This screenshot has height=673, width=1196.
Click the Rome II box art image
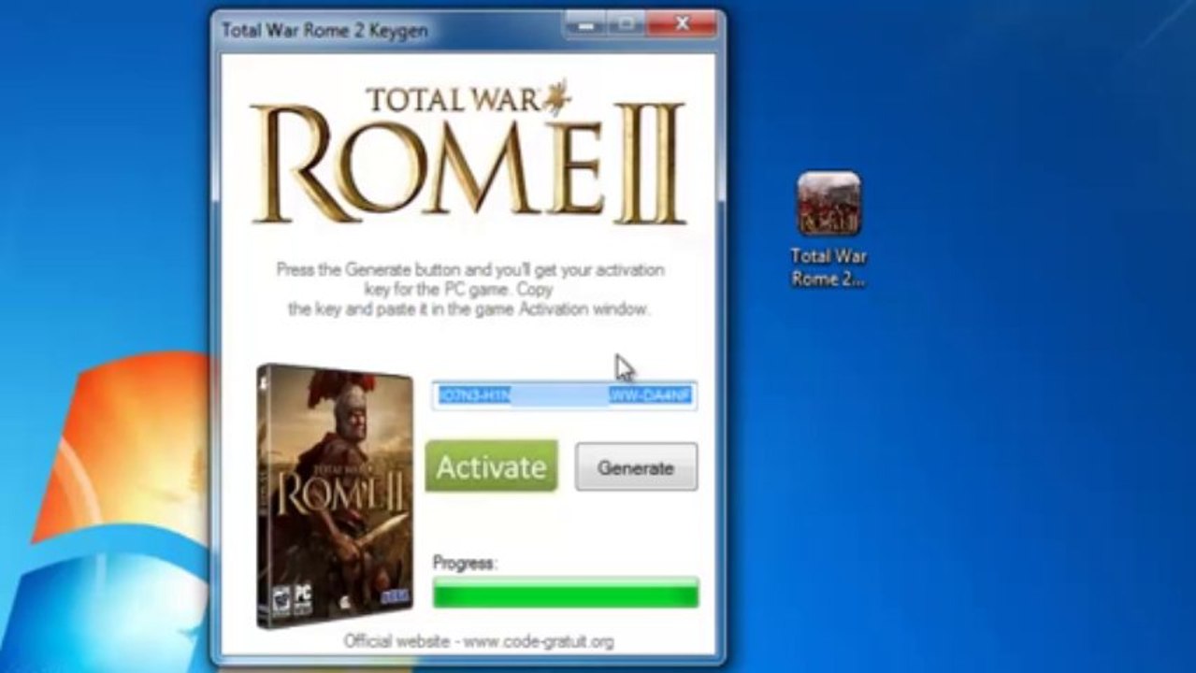(335, 496)
